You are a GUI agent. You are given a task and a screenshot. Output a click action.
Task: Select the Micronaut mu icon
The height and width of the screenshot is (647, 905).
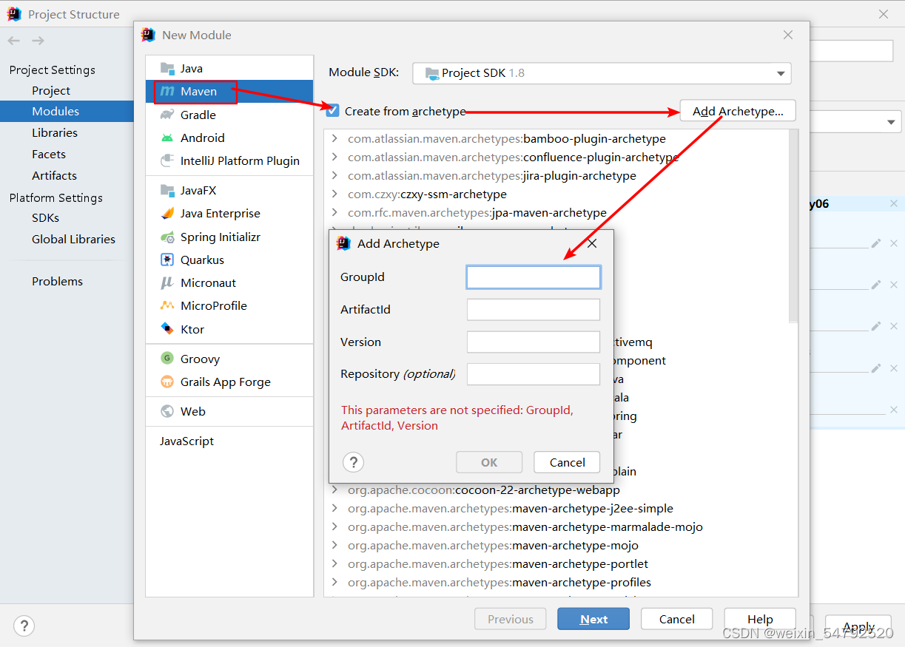tap(167, 282)
